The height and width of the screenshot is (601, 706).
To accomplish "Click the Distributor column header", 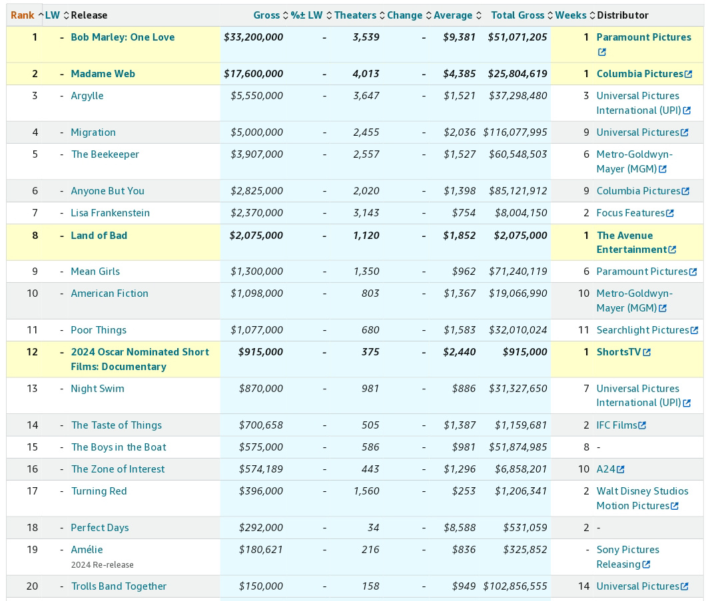I will (623, 15).
